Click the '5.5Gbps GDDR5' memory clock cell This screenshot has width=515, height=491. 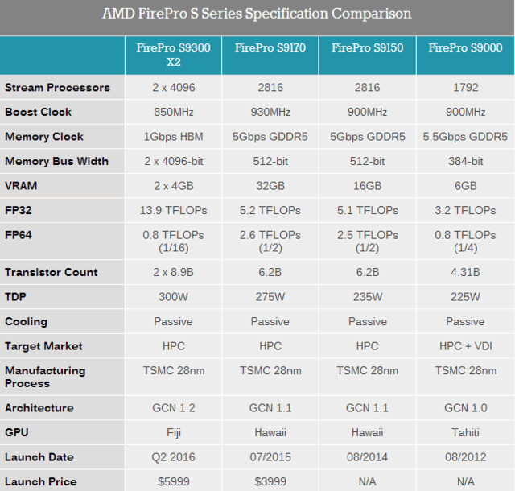tap(465, 137)
